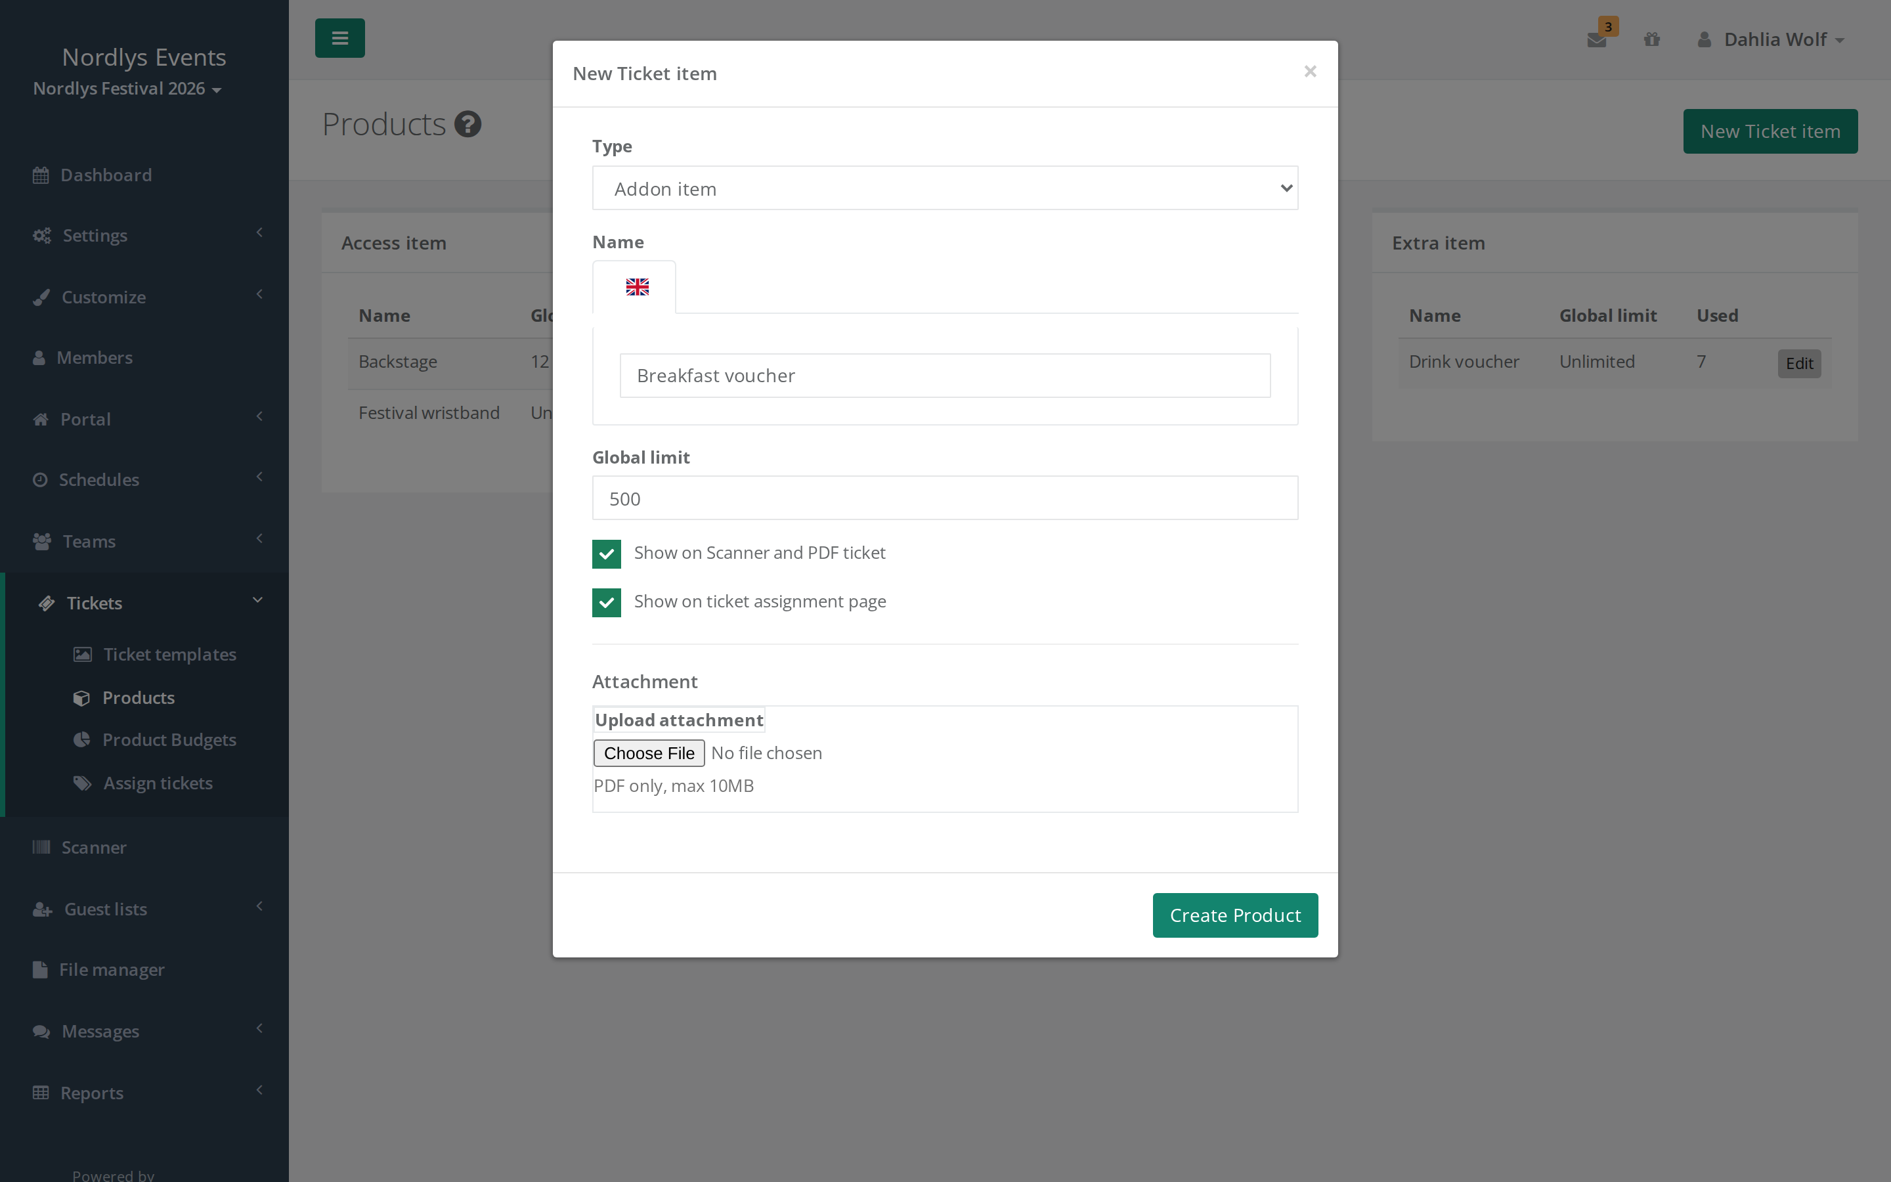Click the Nordlys Events title link
1891x1182 pixels.
click(144, 57)
